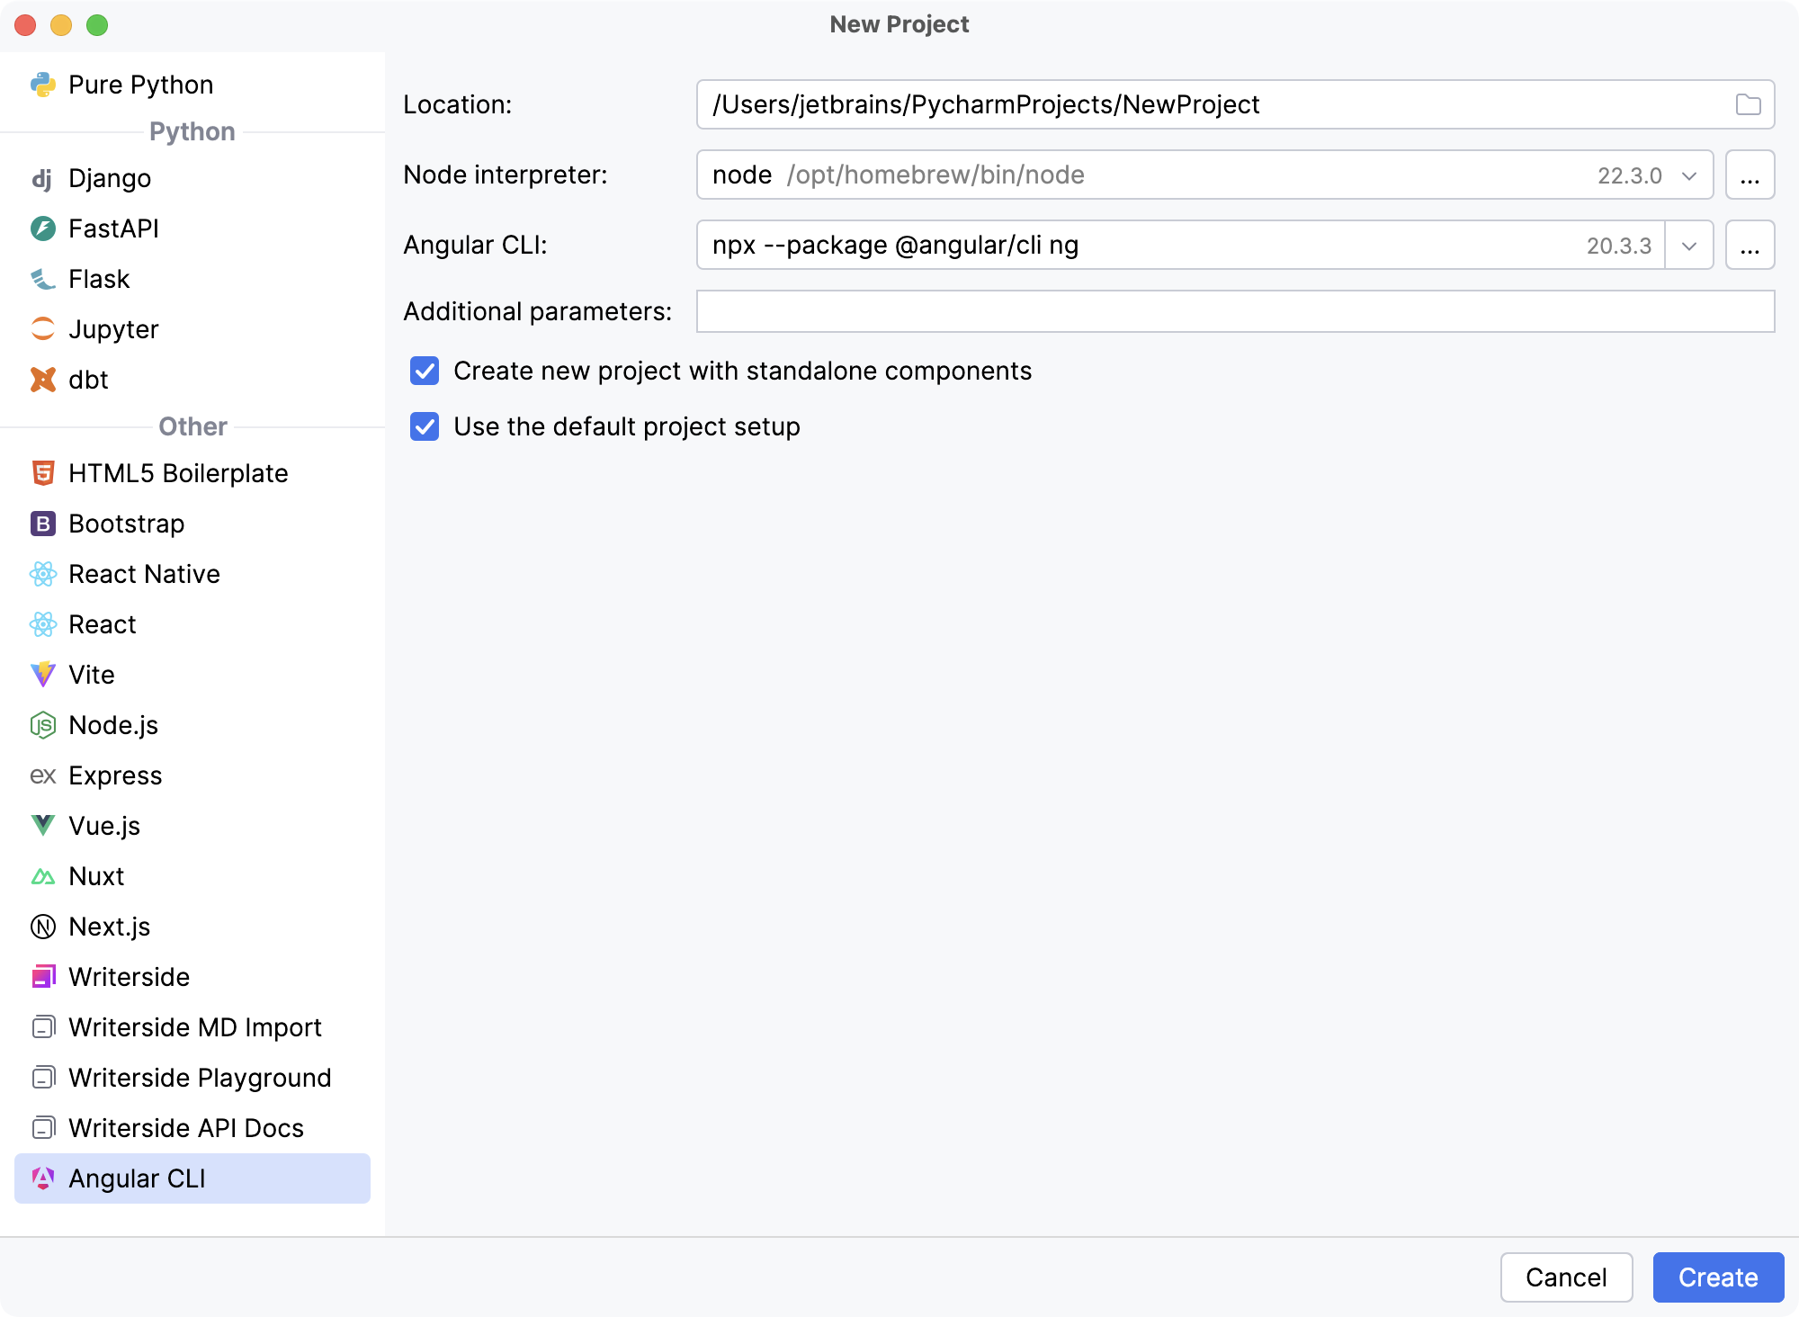Select the Flask project type icon
1799x1317 pixels.
click(x=43, y=279)
